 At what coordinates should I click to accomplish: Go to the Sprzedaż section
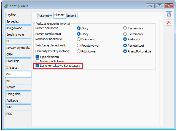(x=18, y=21)
